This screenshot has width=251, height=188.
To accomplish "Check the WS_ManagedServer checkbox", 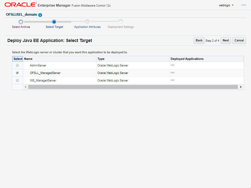I will click(17, 80).
